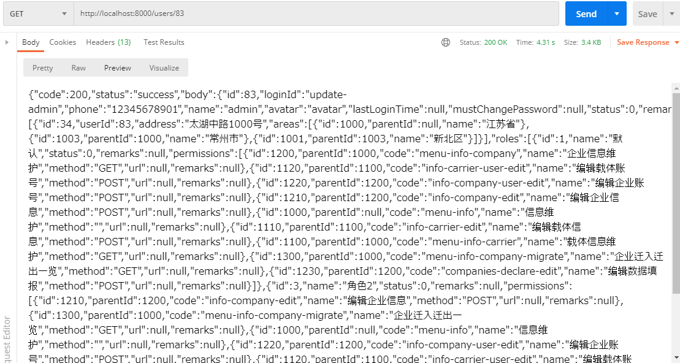Switch to Raw response view
This screenshot has height=363, width=680.
(x=78, y=68)
